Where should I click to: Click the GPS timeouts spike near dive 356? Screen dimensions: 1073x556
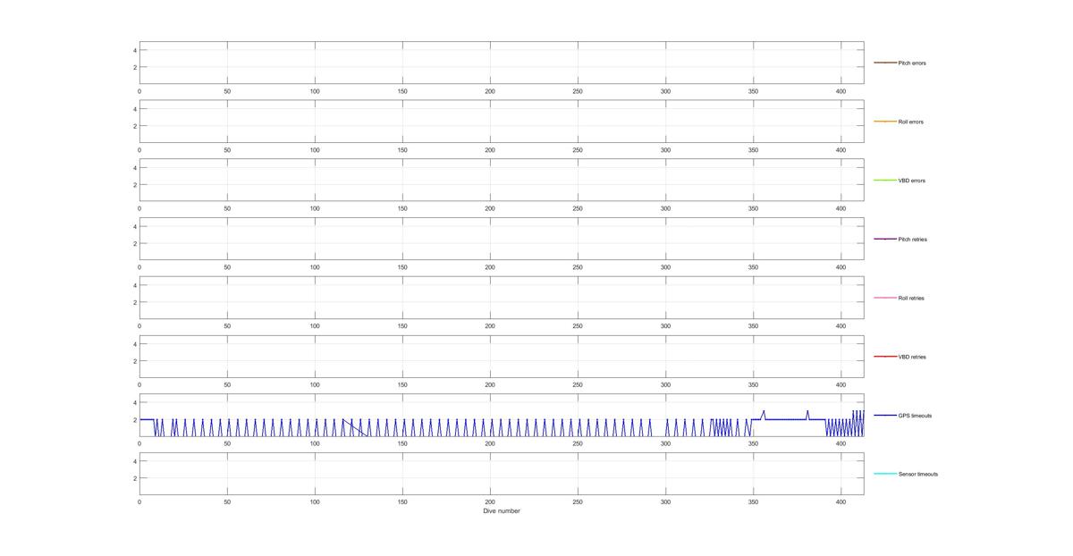pyautogui.click(x=764, y=413)
